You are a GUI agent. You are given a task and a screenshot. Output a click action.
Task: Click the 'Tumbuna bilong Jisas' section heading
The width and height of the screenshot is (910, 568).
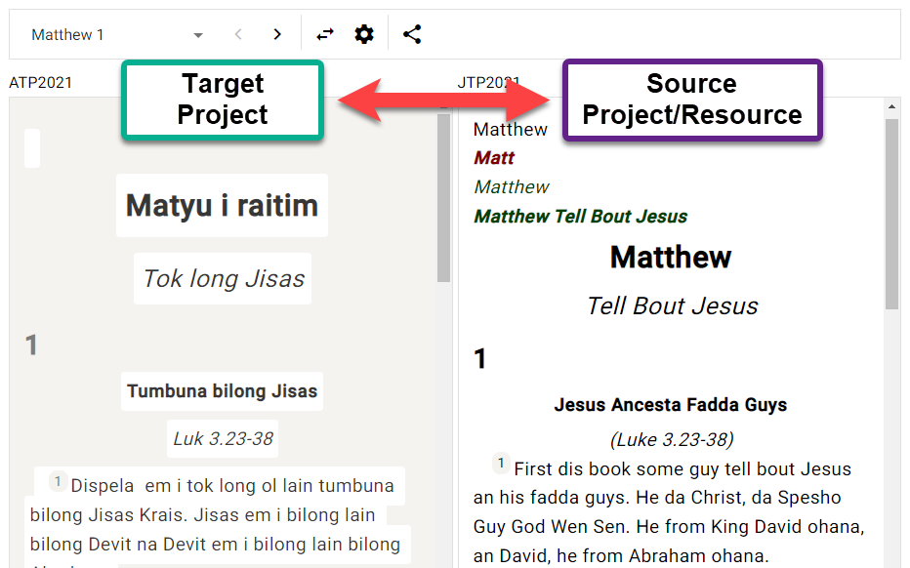(222, 391)
